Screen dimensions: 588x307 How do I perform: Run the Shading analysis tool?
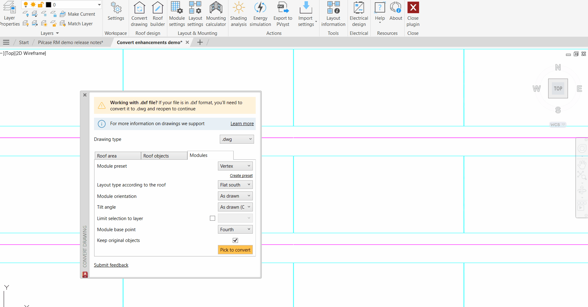pos(238,14)
